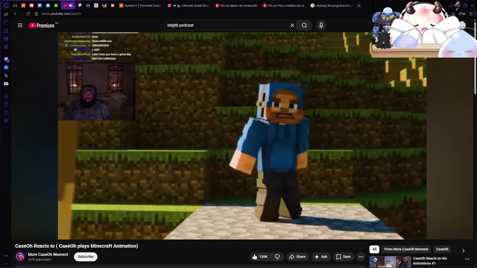477x268 pixels.
Task: Dislike the video
Action: pyautogui.click(x=277, y=257)
